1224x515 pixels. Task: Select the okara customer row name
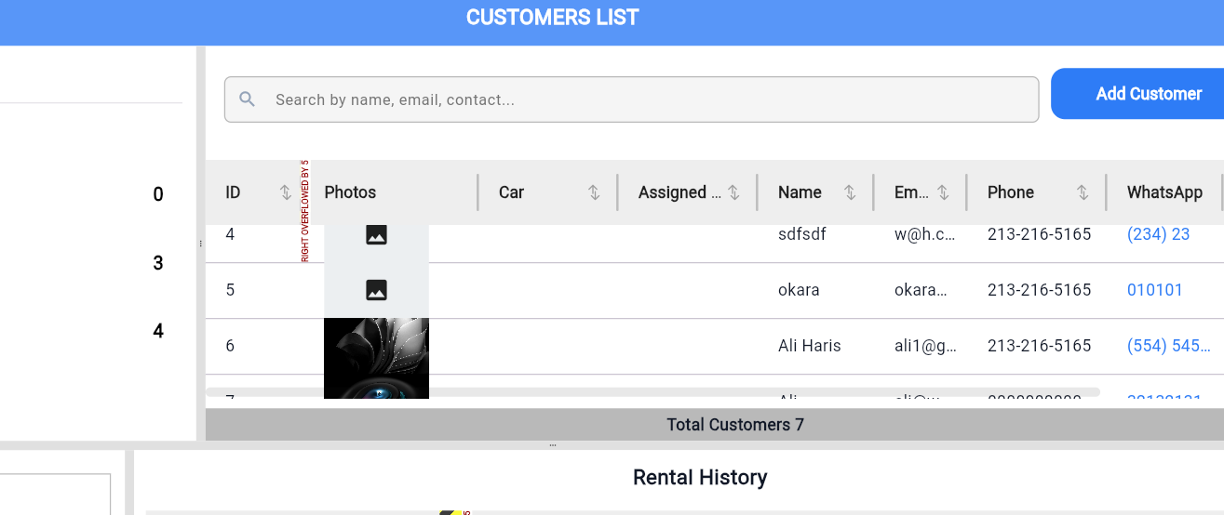click(799, 290)
